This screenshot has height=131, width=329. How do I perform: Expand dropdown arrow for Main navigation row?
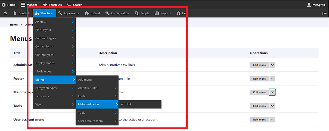tap(272, 92)
